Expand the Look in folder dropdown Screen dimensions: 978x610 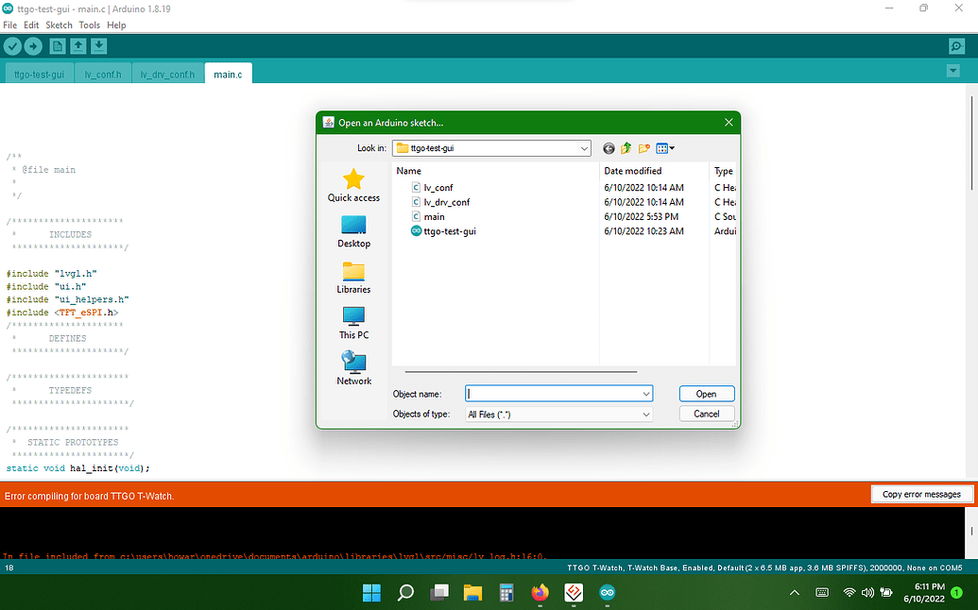click(x=585, y=148)
